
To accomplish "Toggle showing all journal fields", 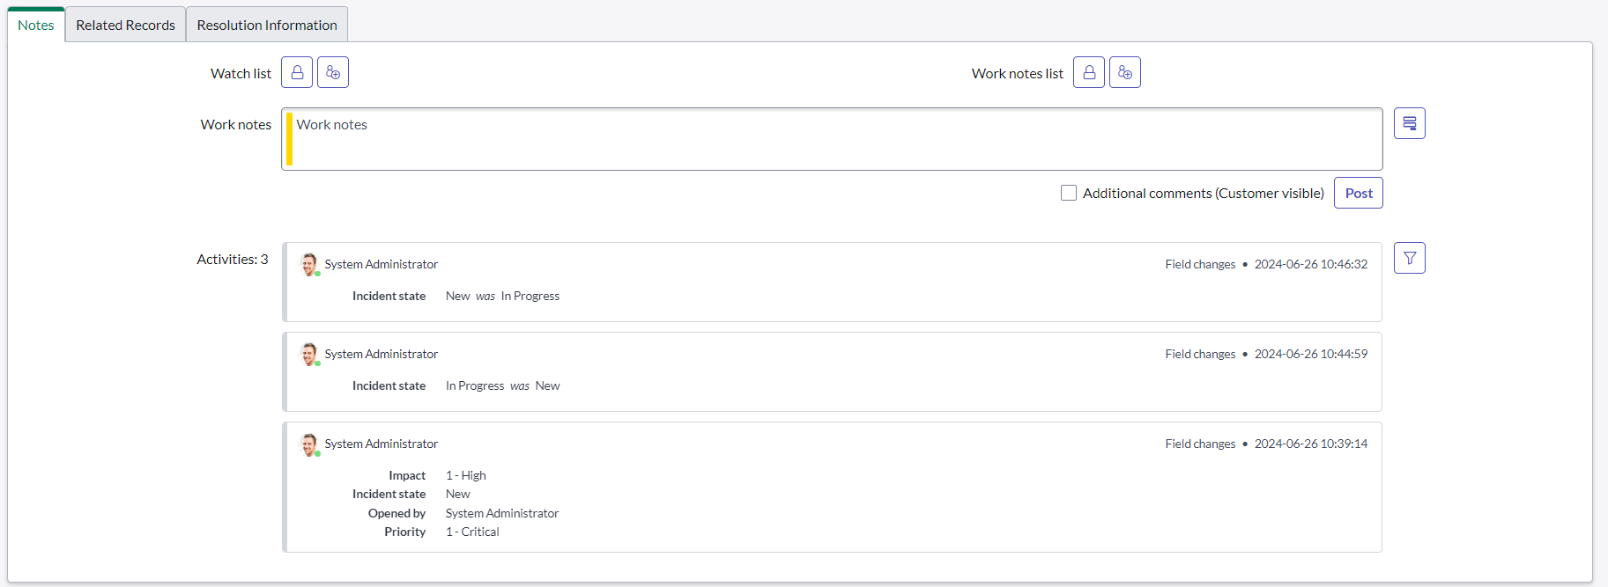I will pos(1409,123).
